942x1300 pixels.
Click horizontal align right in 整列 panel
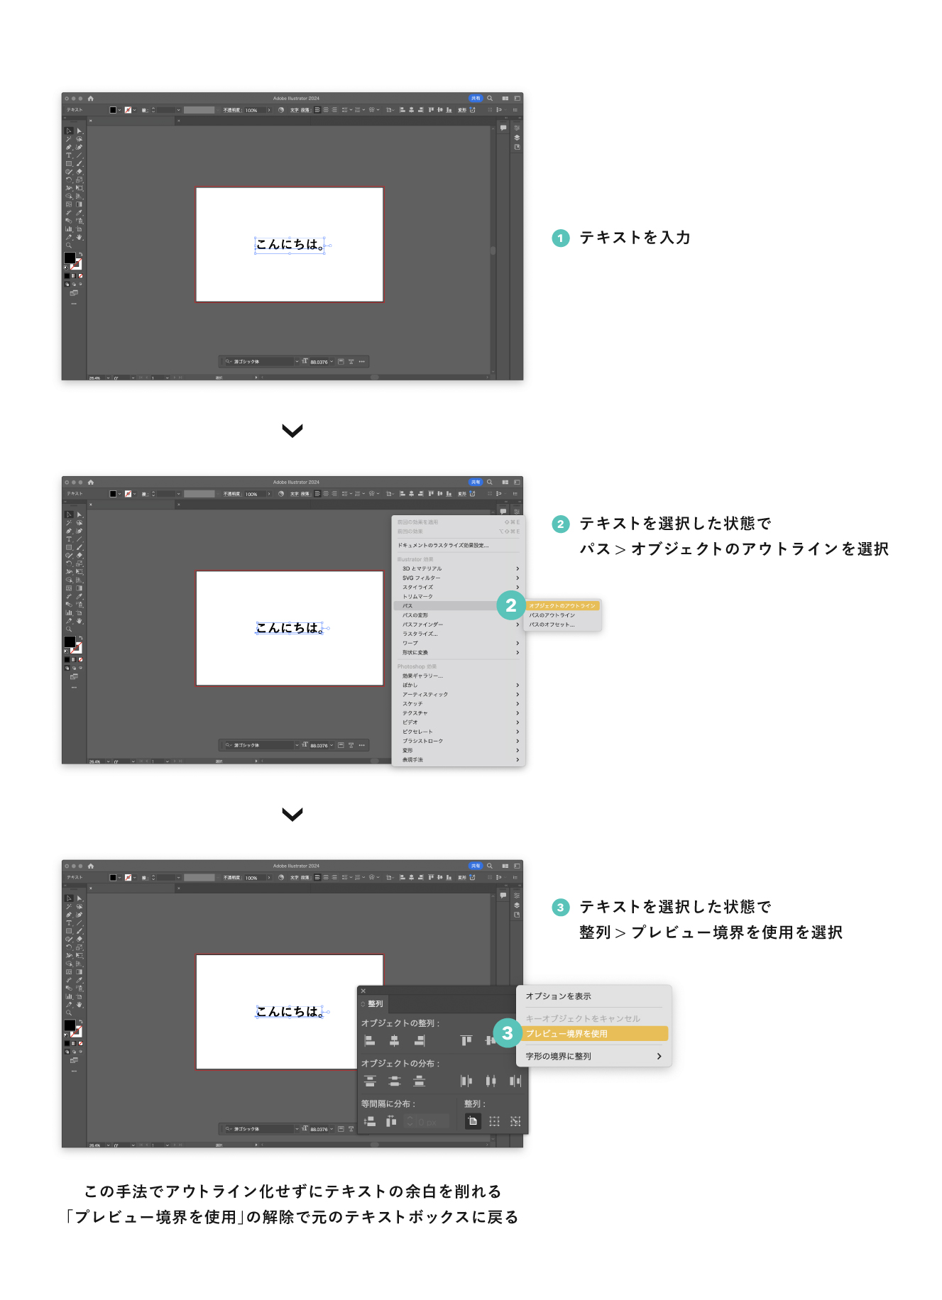420,1040
